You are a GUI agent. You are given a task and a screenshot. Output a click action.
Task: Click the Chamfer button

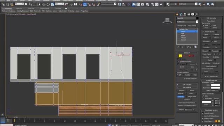(181, 97)
